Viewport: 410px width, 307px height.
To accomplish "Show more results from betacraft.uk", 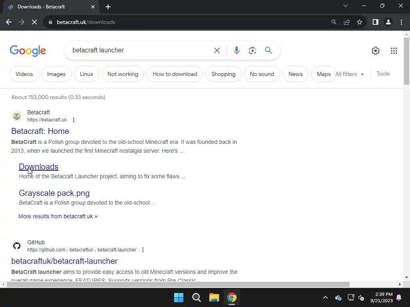I will pyautogui.click(x=58, y=216).
